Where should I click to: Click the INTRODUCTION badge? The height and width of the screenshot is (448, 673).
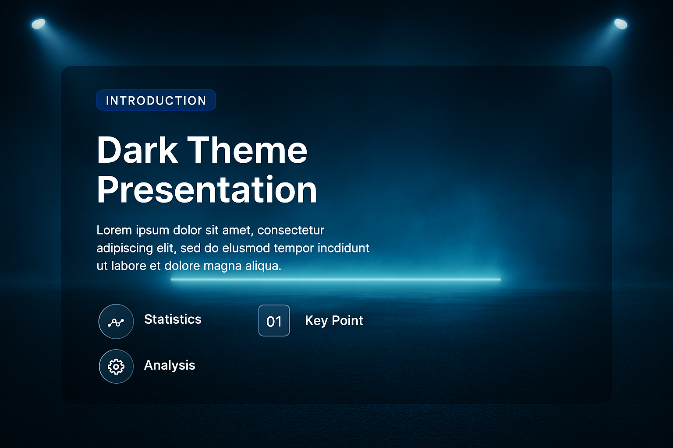[x=156, y=100]
